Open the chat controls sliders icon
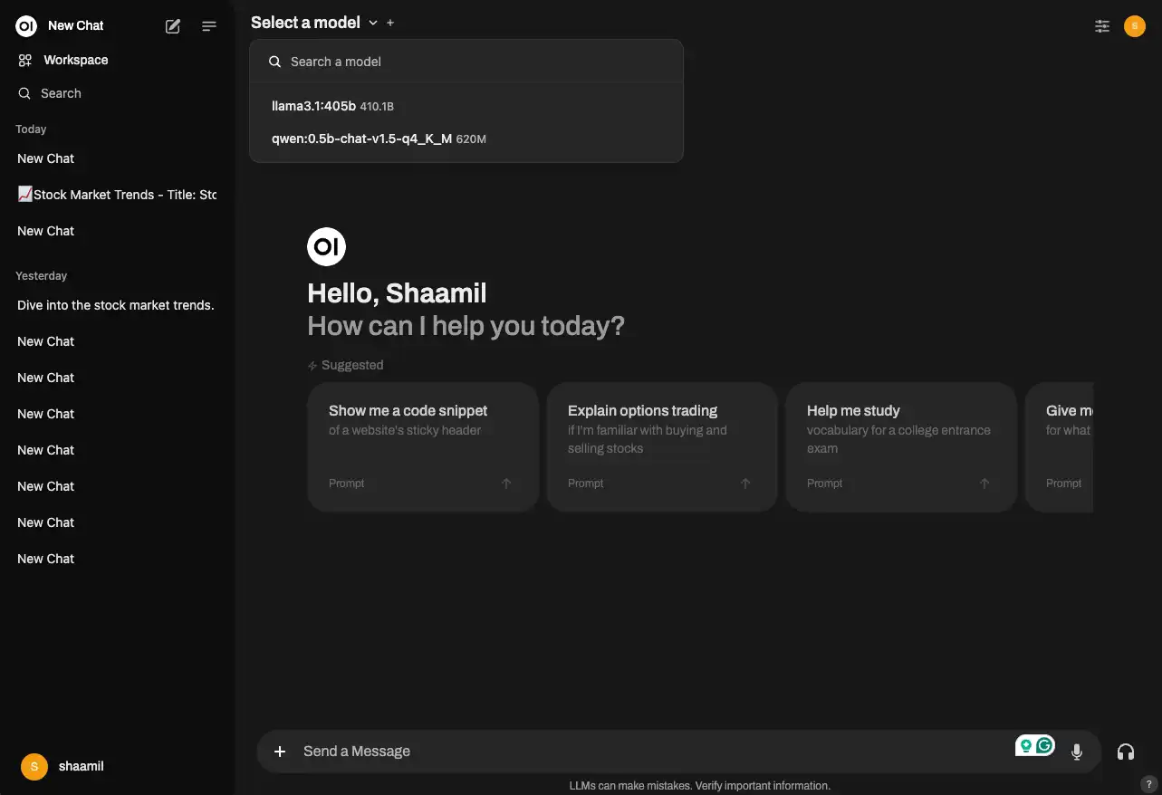Image resolution: width=1162 pixels, height=795 pixels. 1102,26
